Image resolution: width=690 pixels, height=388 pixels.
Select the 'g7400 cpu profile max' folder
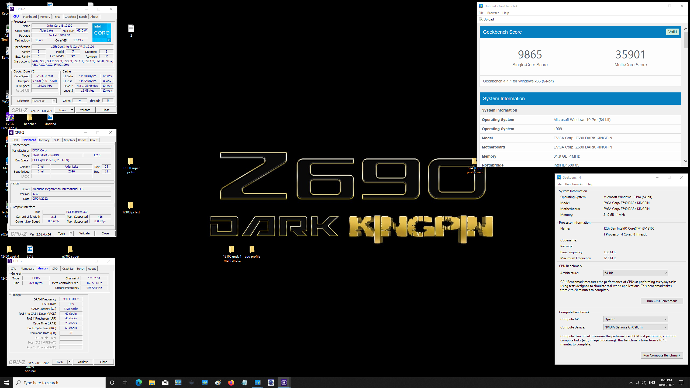click(475, 166)
